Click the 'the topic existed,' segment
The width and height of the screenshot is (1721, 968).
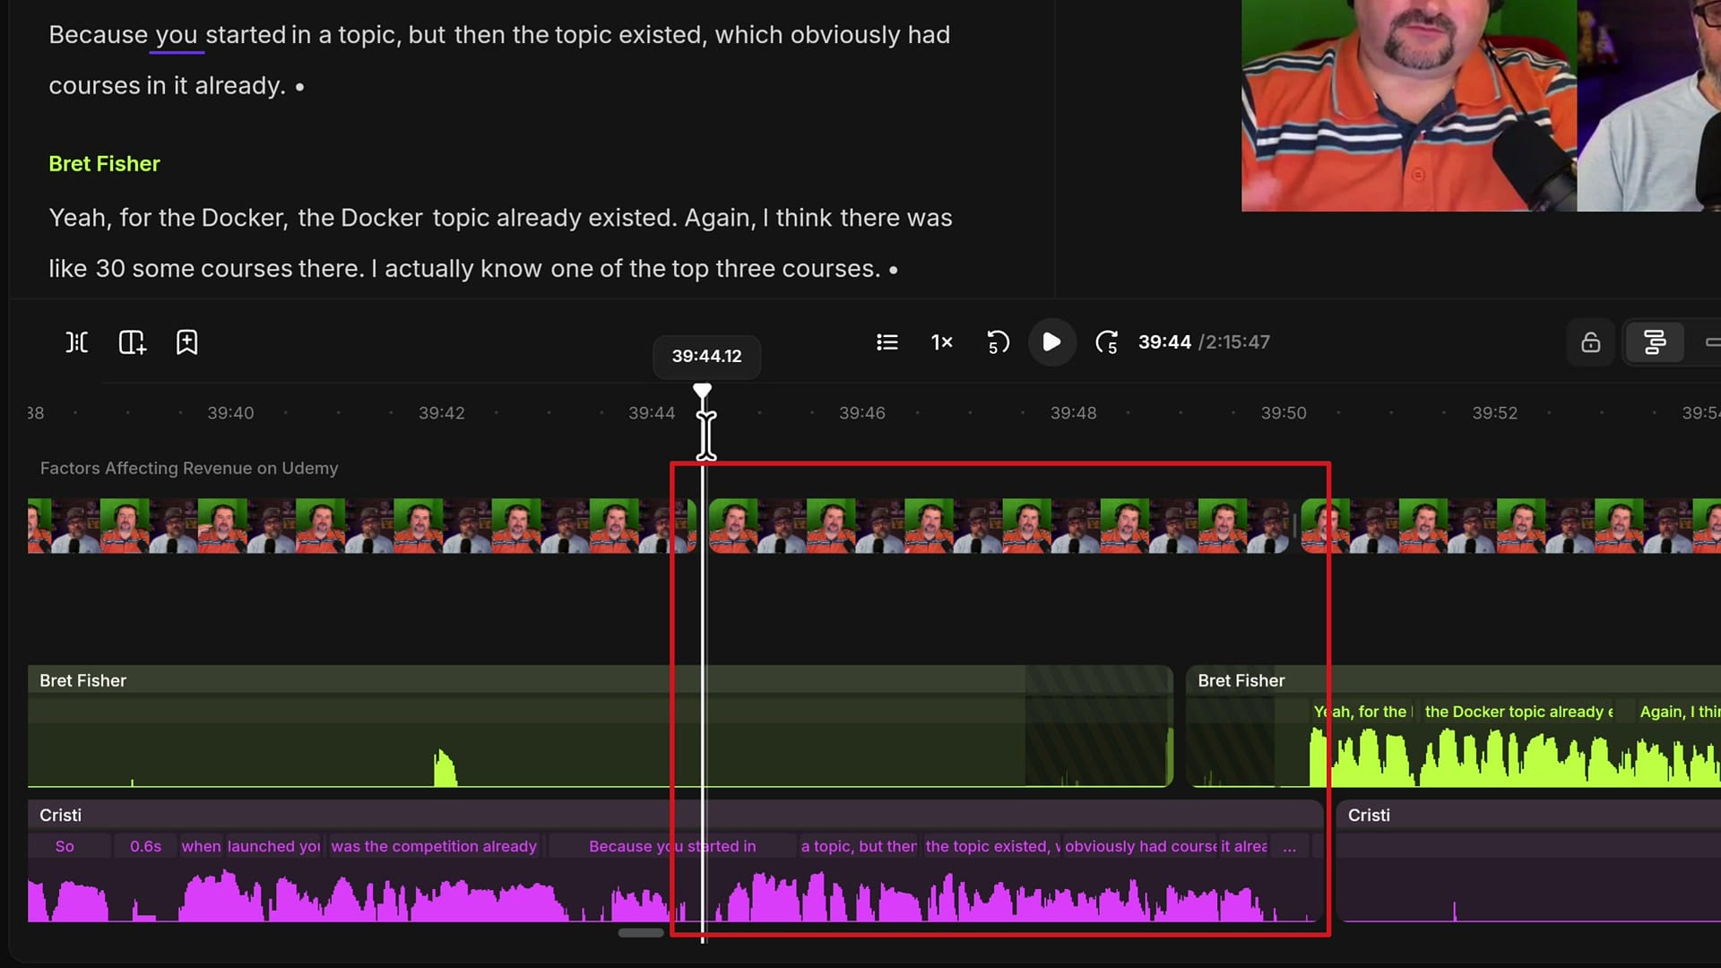click(991, 846)
